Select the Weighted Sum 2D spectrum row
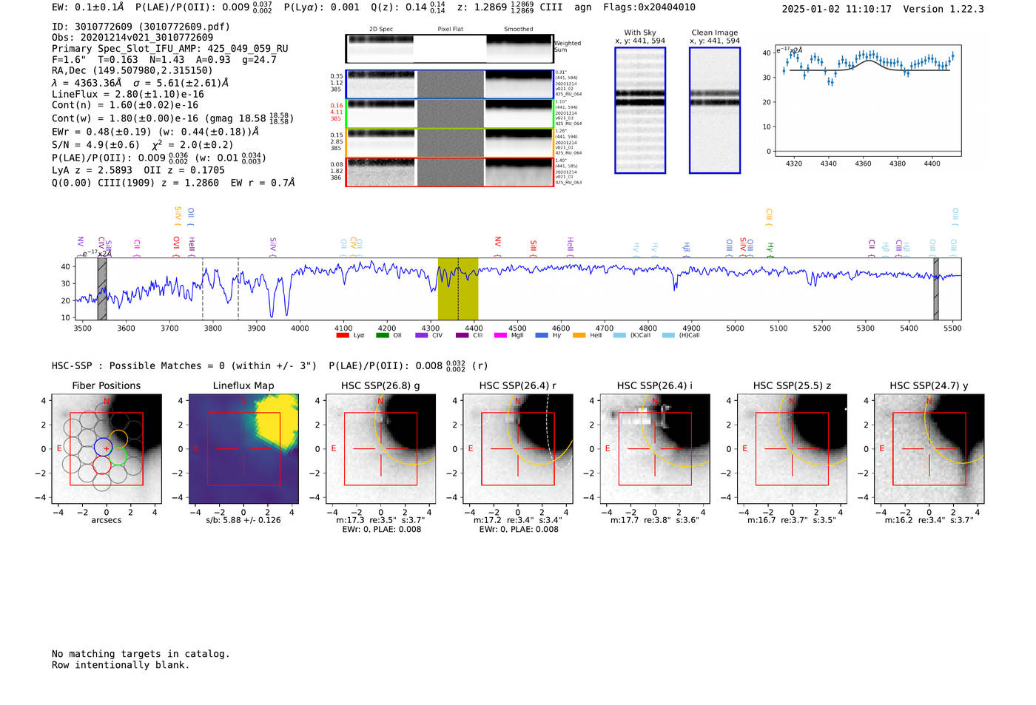The image size is (1036, 705). point(449,49)
